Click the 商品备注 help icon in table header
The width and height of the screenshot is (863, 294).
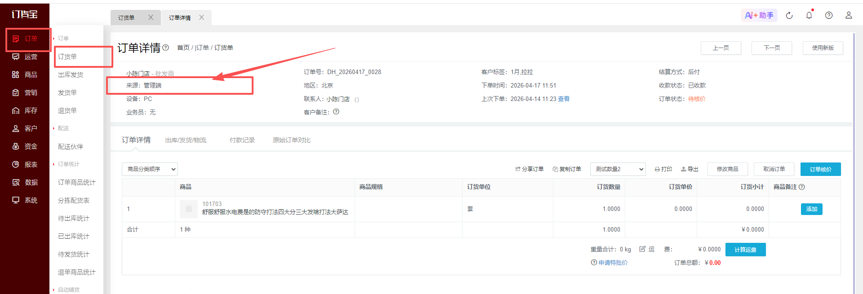802,187
